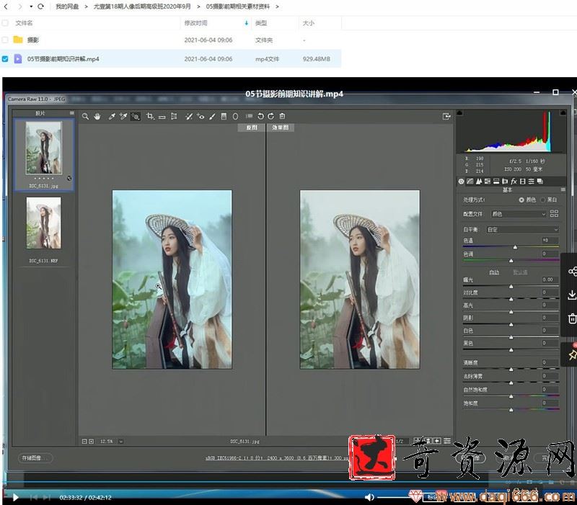The width and height of the screenshot is (577, 505).
Task: Open the workflow options link at bottom
Action: (277, 458)
